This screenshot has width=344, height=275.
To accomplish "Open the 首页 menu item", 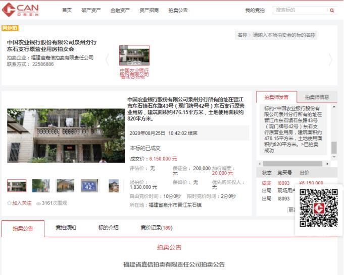I will pyautogui.click(x=67, y=10).
